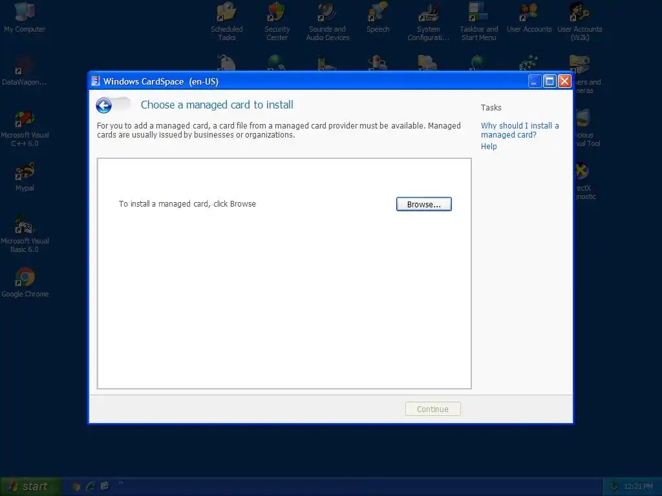
Task: Select the Sounds and Audio Devices icon
Action: 328,21
